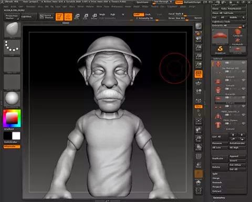Click the material sphere thumbnail
This screenshot has width=252, height=202.
coord(12,98)
